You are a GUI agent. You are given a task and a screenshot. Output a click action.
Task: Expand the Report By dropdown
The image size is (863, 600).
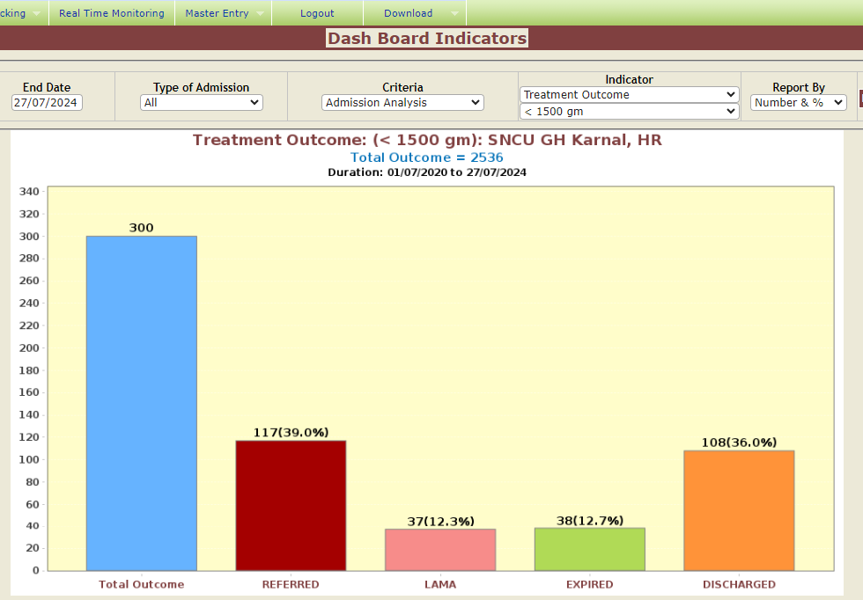(x=798, y=103)
